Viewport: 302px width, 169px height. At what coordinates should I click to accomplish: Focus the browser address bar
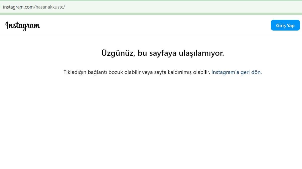(151, 7)
